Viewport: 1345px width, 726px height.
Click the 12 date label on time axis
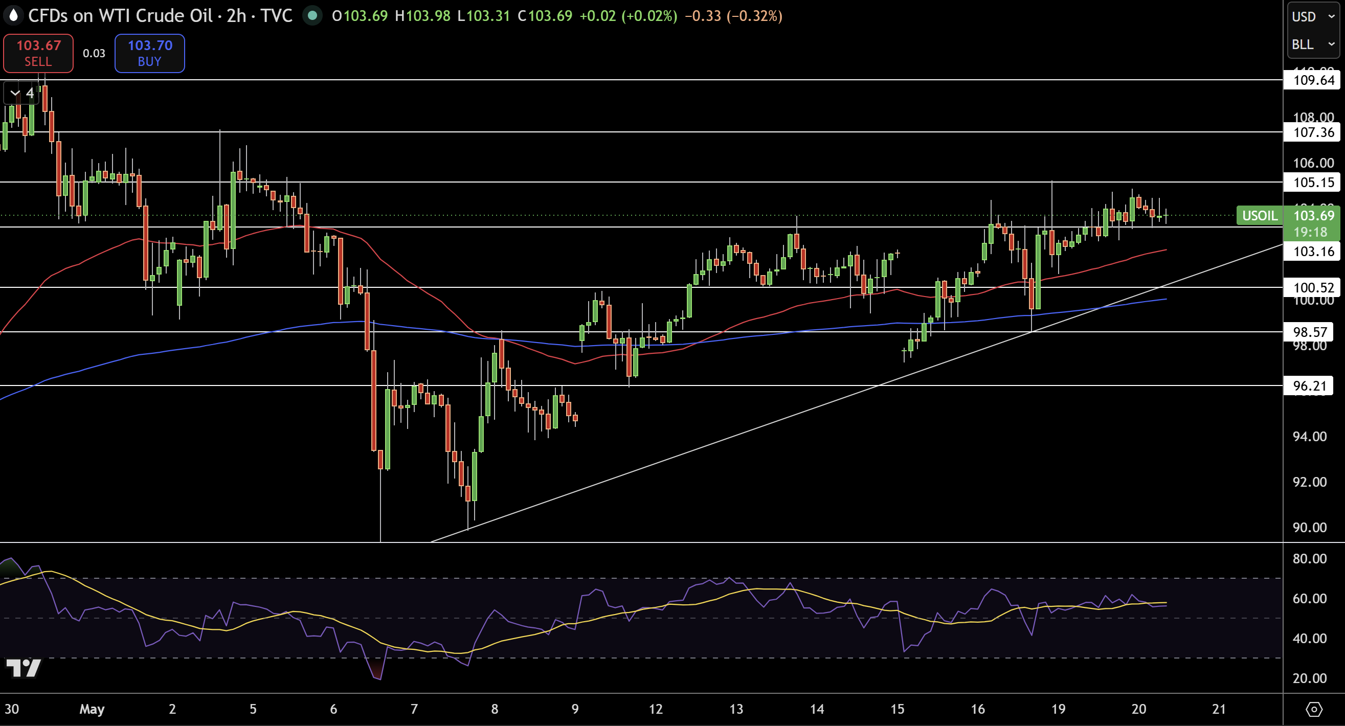coord(656,709)
